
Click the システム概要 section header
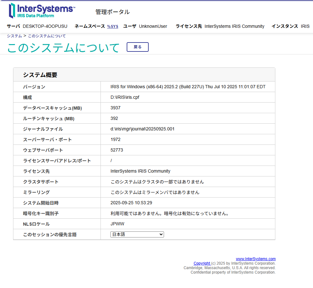click(40, 75)
